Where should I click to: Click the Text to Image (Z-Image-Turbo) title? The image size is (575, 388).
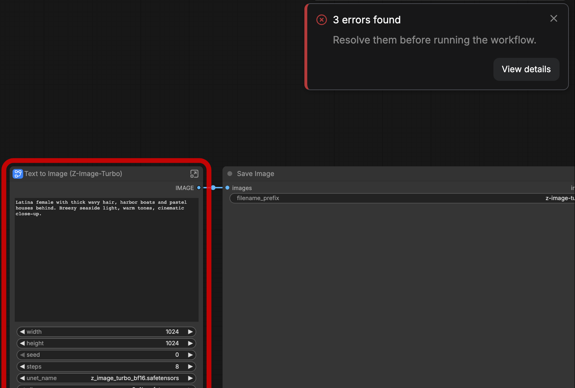[x=73, y=174]
